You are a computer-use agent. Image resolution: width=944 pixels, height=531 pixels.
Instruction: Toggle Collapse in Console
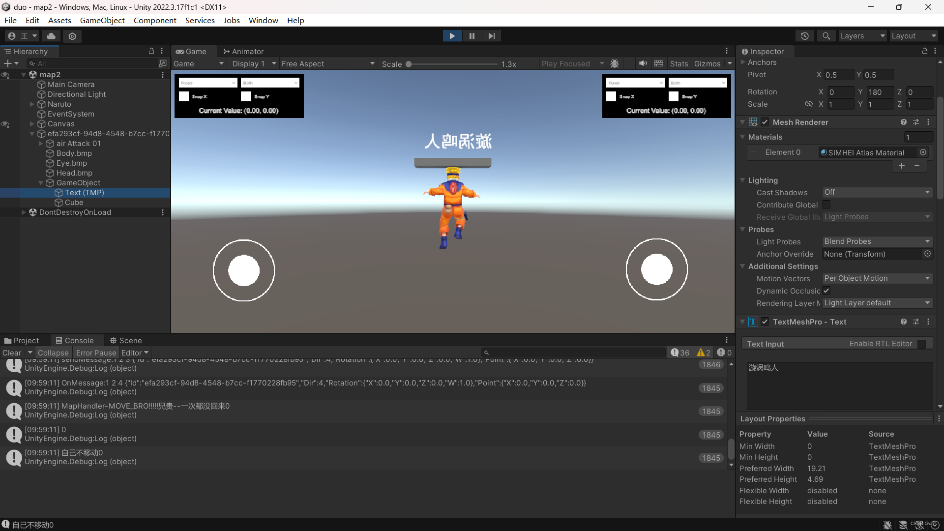53,353
